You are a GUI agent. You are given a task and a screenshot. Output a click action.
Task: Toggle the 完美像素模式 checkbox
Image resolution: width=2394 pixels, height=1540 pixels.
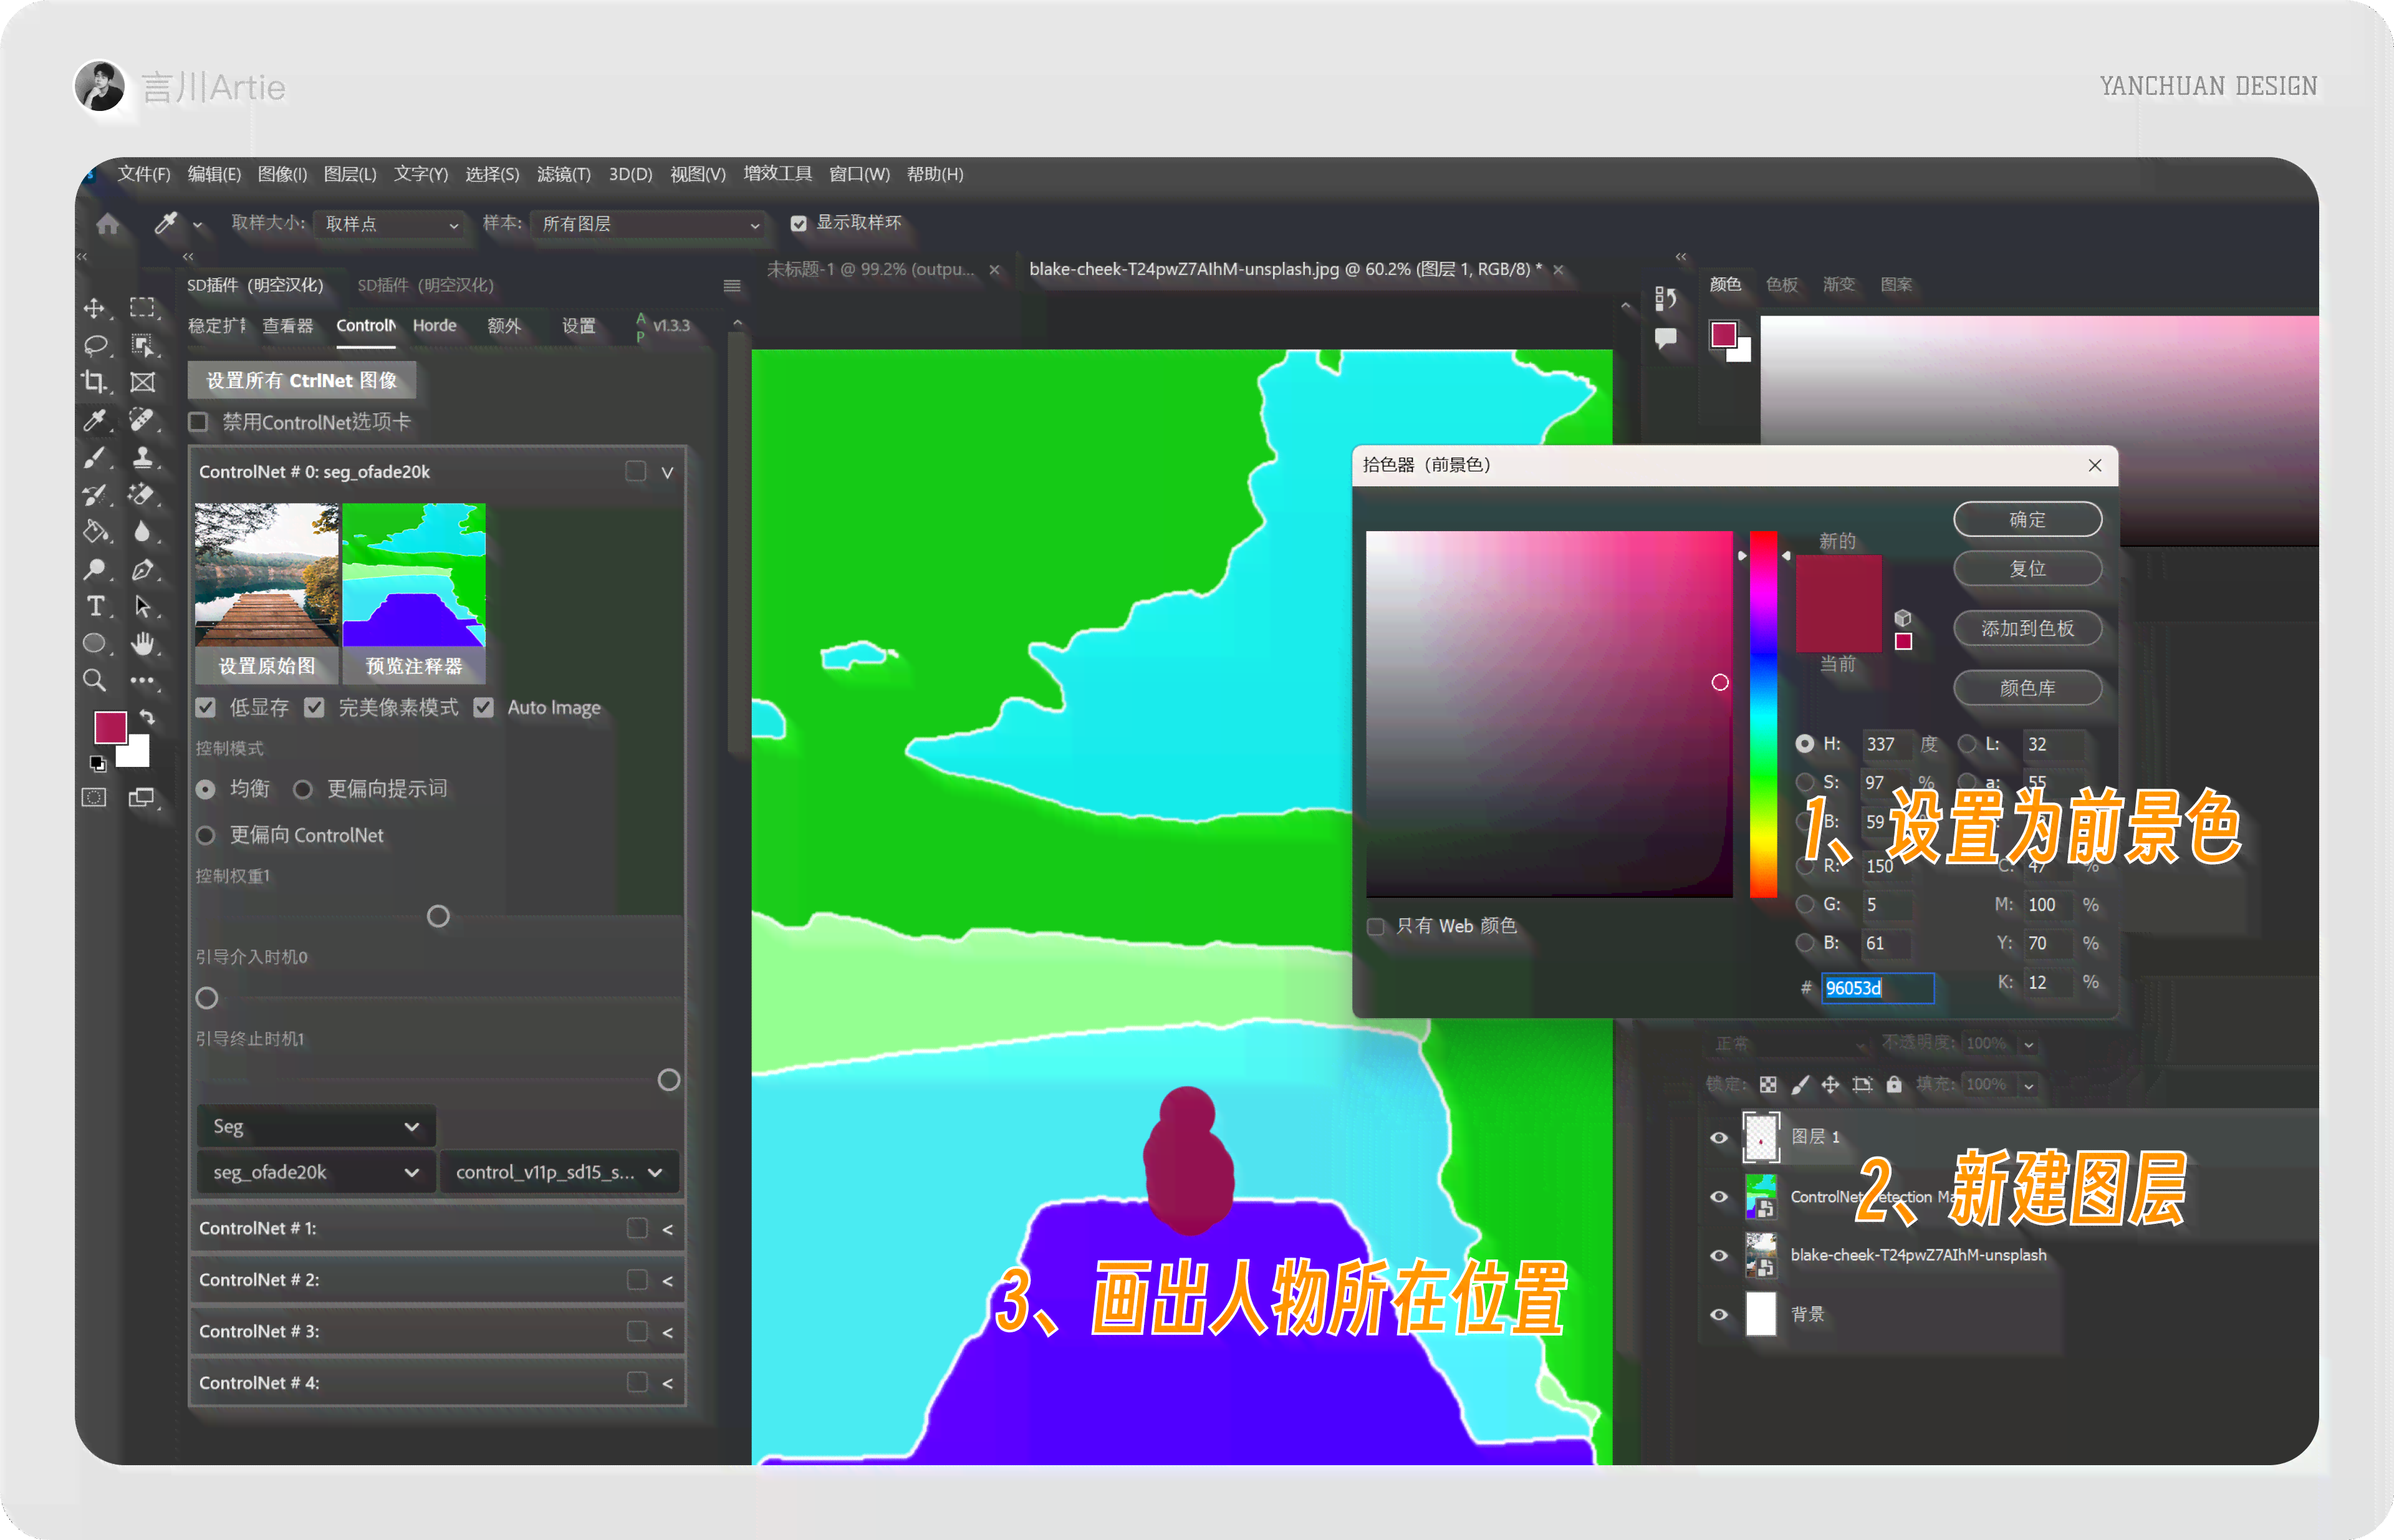click(315, 708)
